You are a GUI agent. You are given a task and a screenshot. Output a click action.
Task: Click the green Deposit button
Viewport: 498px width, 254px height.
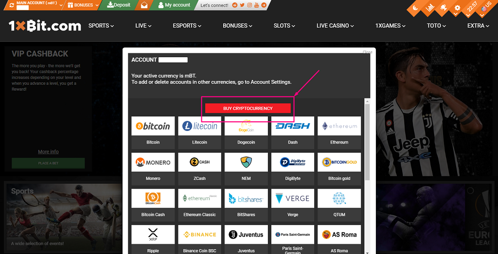pyautogui.click(x=119, y=5)
